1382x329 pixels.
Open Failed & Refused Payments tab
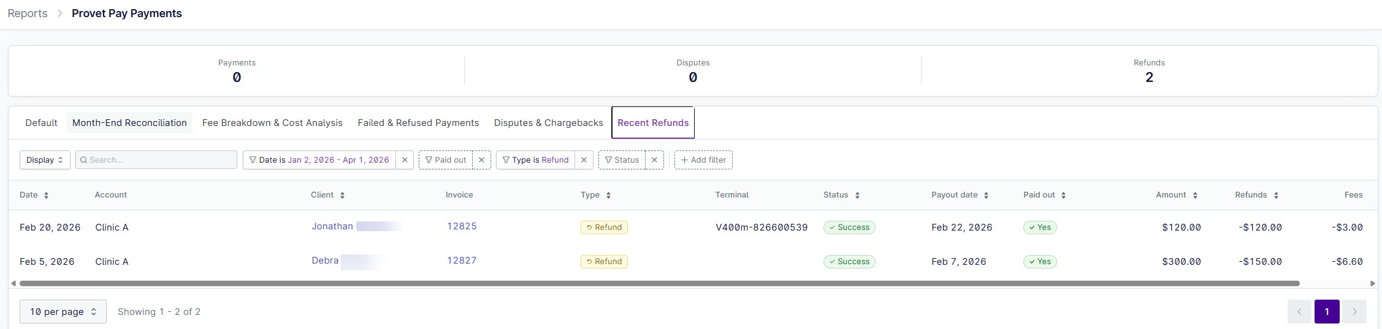click(x=418, y=123)
